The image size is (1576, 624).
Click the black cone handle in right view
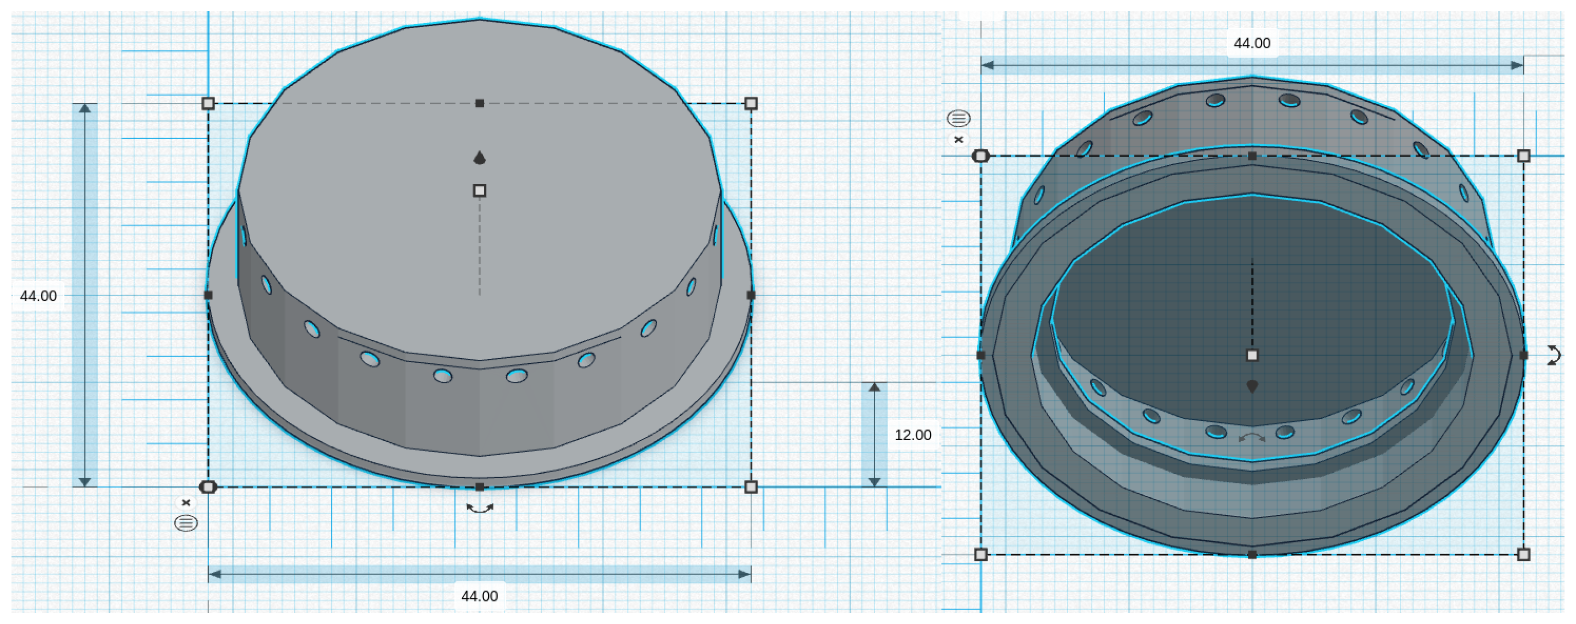(x=1252, y=386)
